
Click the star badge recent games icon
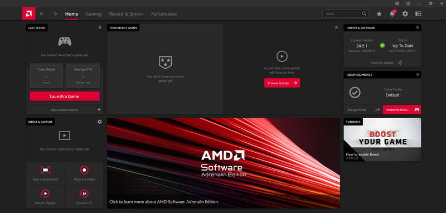pos(165,62)
